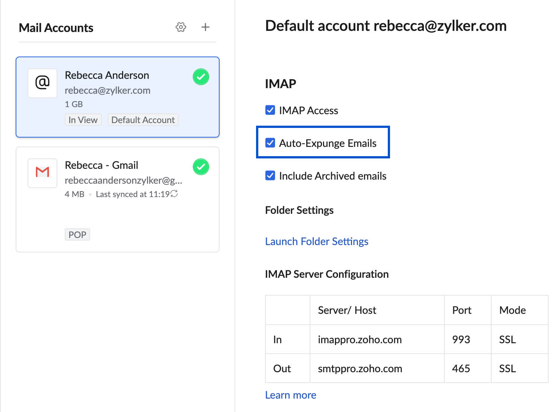Select the rebecca@zylker.com email address text
This screenshot has width=559, height=412.
pyautogui.click(x=108, y=90)
